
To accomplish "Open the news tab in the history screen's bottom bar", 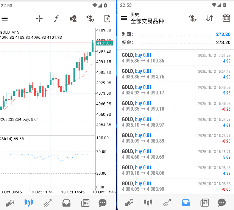I will click(204, 202).
